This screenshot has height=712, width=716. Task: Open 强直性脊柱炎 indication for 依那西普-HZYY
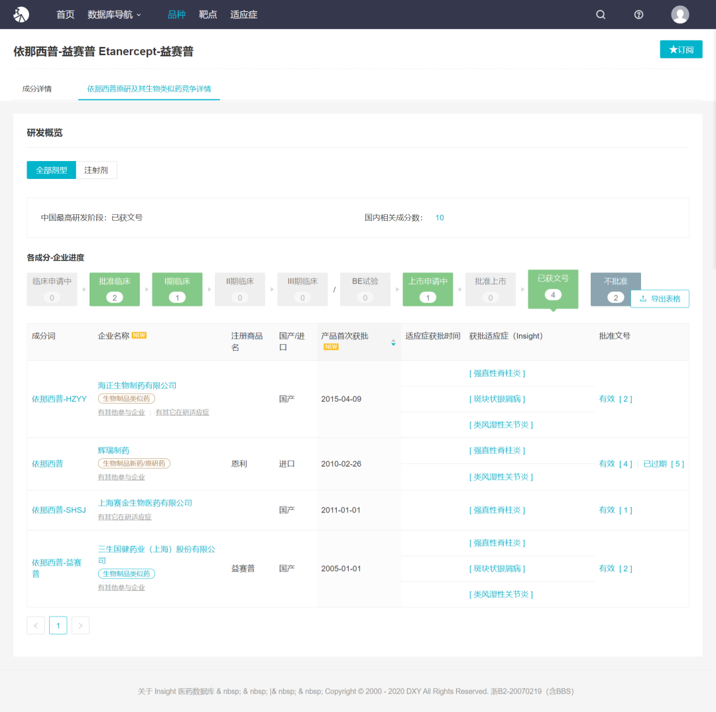pyautogui.click(x=497, y=373)
